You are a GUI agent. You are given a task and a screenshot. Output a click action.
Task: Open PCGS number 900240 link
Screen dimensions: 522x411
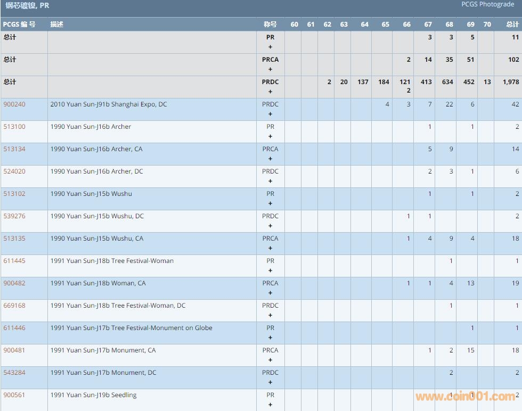[14, 104]
